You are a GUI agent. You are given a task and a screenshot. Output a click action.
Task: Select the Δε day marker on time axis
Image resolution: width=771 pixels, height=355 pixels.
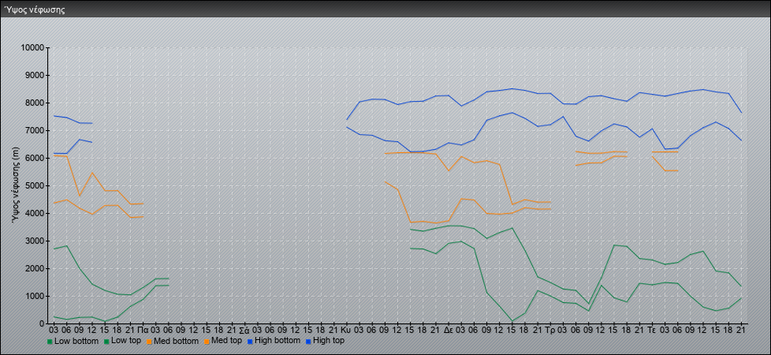(448, 329)
